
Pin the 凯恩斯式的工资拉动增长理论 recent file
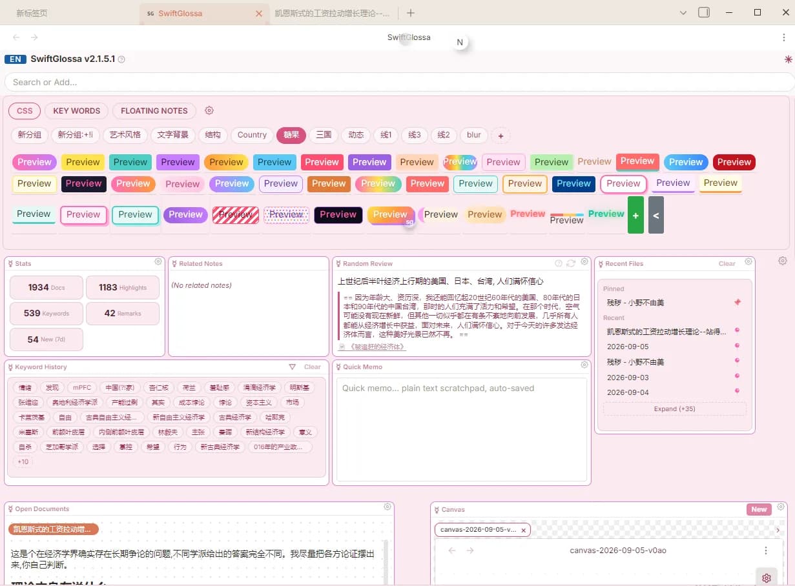pyautogui.click(x=738, y=330)
